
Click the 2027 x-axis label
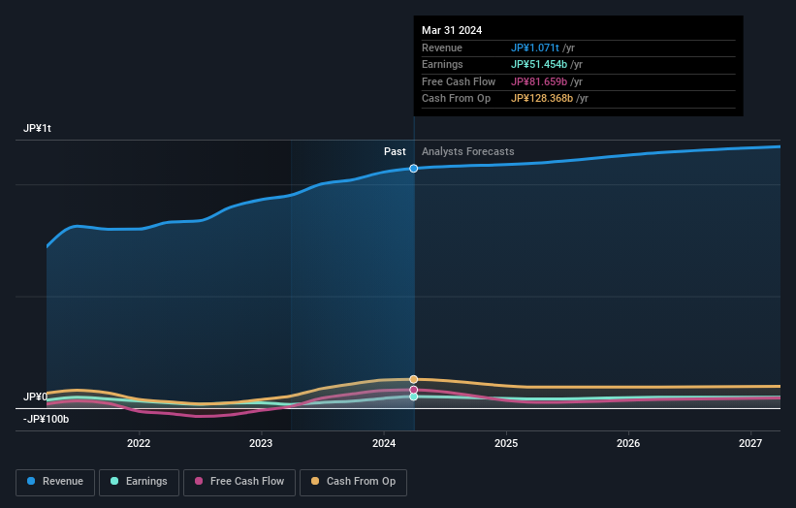coord(750,443)
